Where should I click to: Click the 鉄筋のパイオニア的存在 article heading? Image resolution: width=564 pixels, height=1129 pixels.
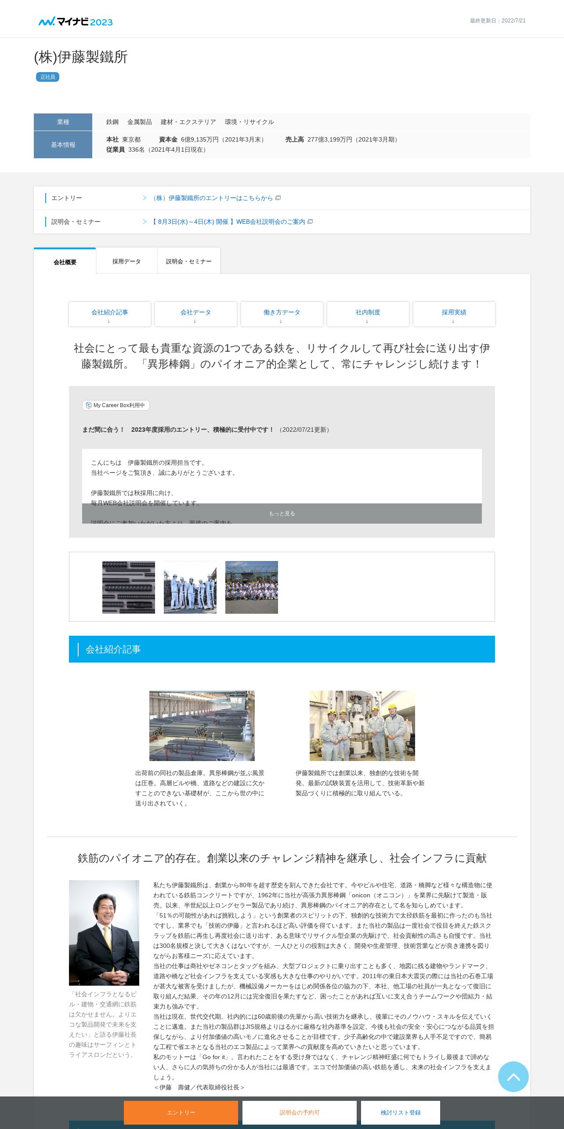(282, 858)
